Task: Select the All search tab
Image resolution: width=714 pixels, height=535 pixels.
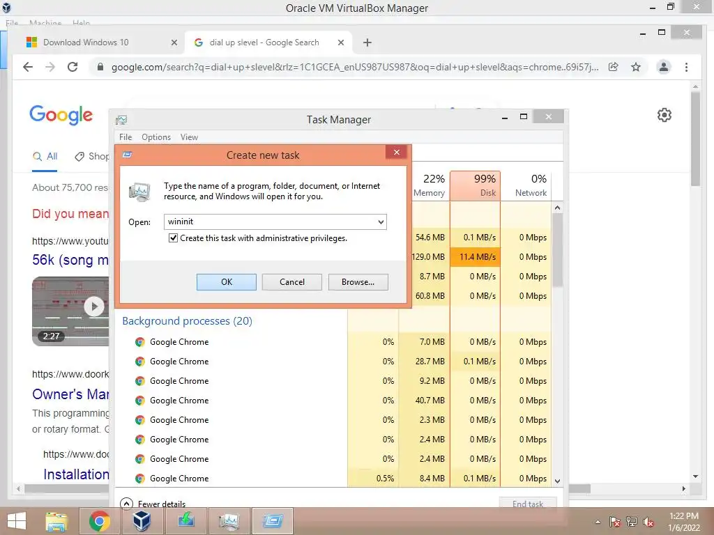Action: tap(45, 157)
